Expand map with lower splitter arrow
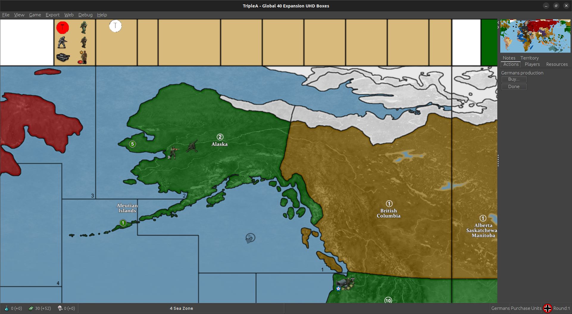Viewport: 572px width, 314px height. 498,27
